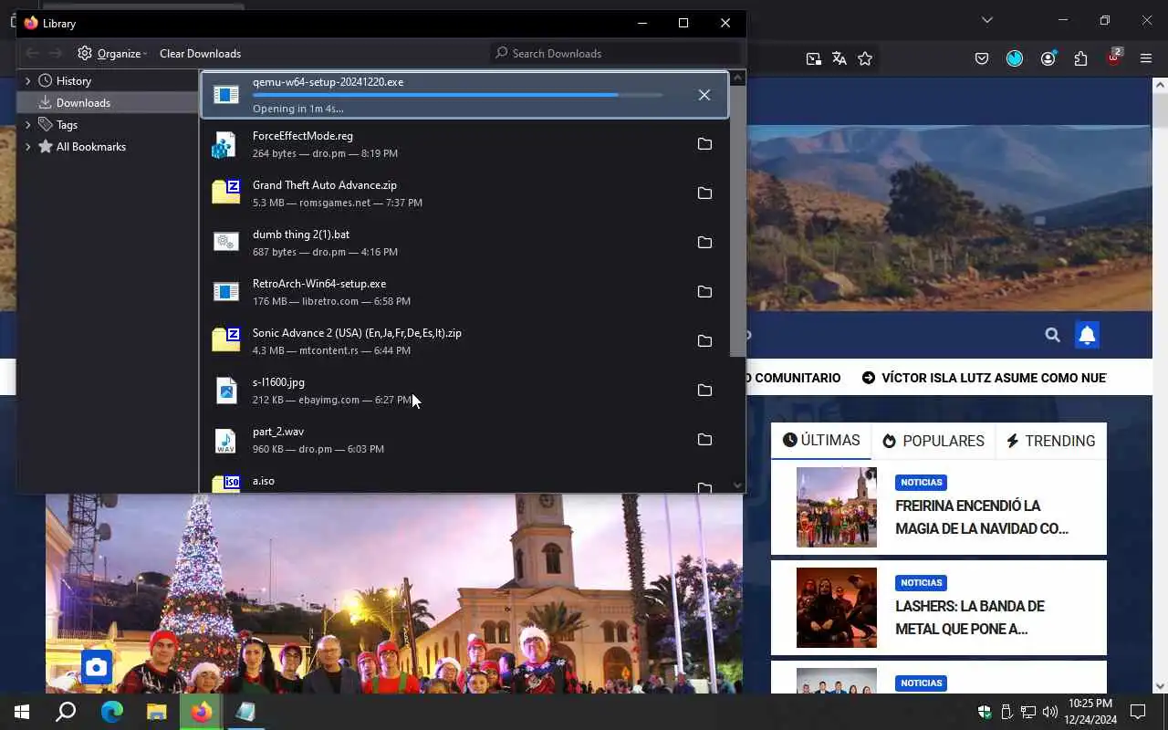Expand the Tags tree node
The height and width of the screenshot is (730, 1168).
pos(28,125)
